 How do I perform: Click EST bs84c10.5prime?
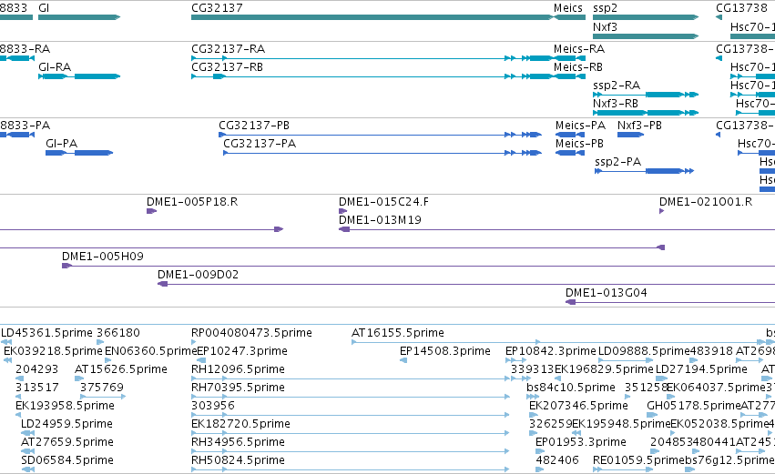571,388
